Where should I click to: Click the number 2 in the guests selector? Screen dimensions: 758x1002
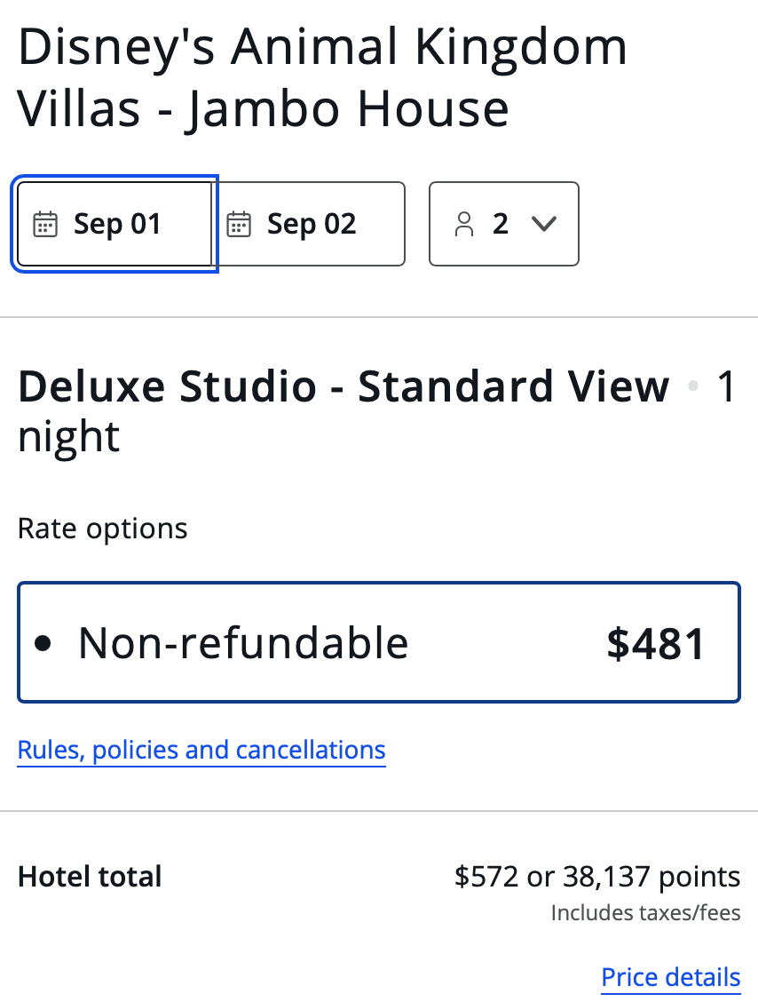tap(501, 224)
